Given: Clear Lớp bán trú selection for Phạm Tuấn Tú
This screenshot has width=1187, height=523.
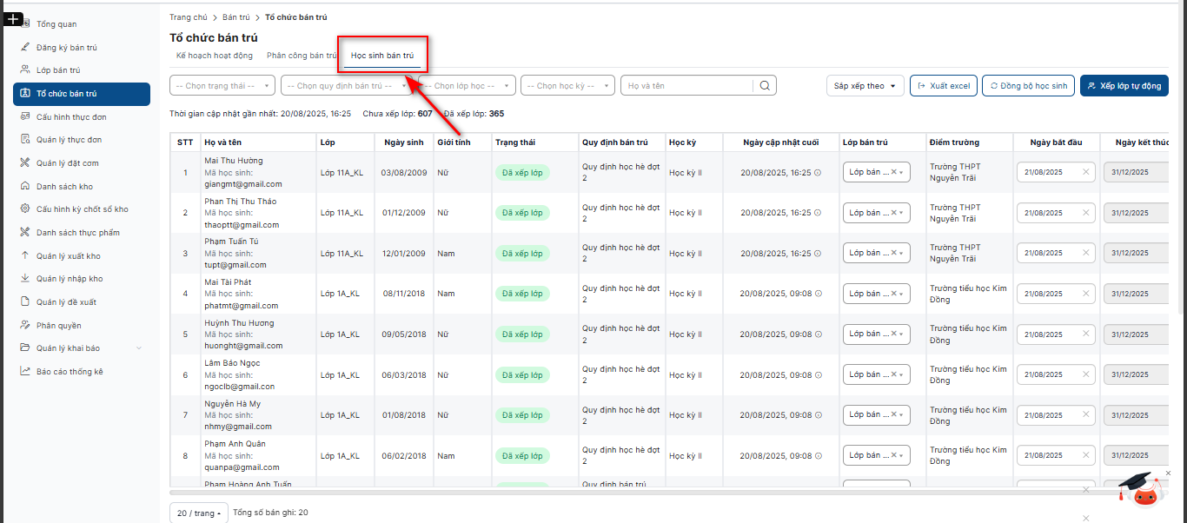Looking at the screenshot, I should pyautogui.click(x=893, y=253).
